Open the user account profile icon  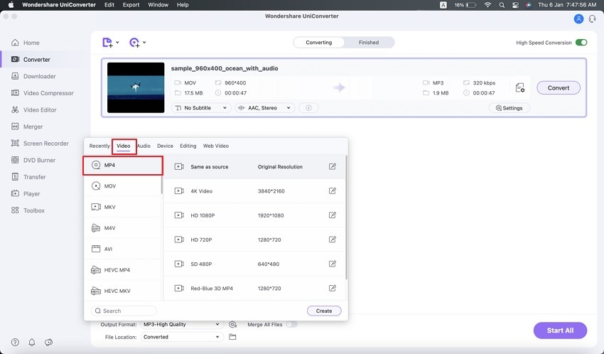tap(578, 18)
